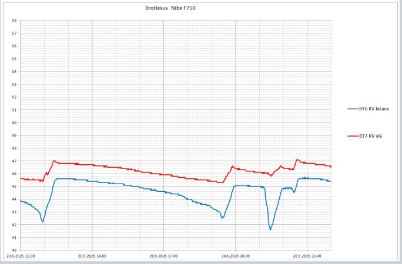Image resolution: width=402 pixels, height=264 pixels.
Task: Click y-axis label 45
Action: [x=14, y=186]
